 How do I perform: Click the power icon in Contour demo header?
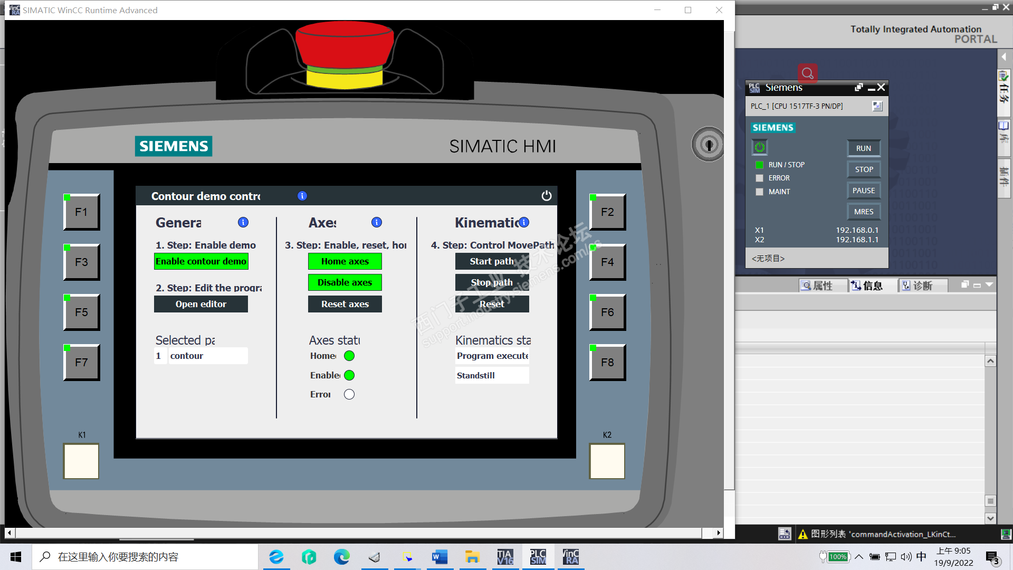tap(547, 196)
